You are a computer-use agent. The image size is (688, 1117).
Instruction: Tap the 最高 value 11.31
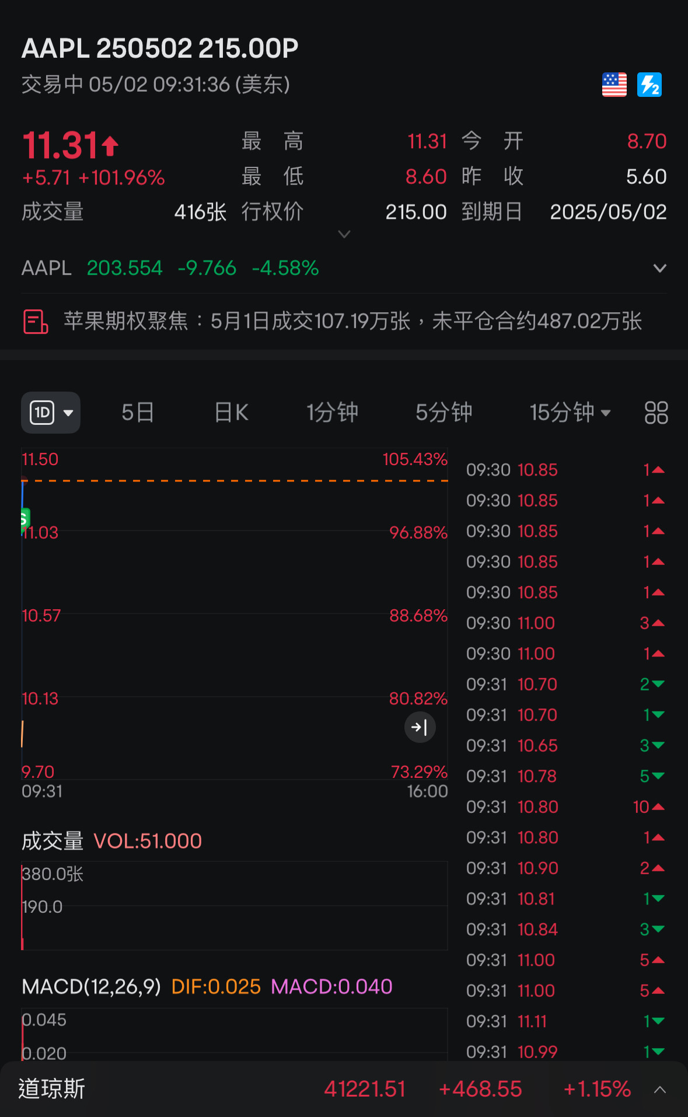[x=427, y=141]
